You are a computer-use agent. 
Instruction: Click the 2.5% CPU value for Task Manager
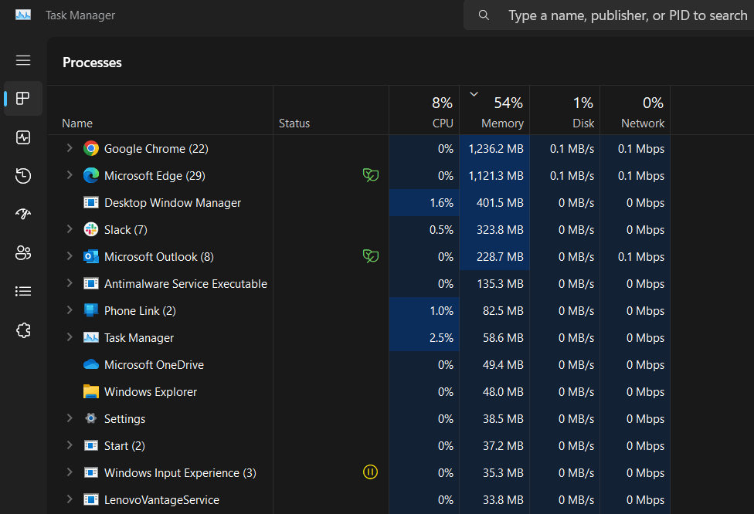pos(441,338)
